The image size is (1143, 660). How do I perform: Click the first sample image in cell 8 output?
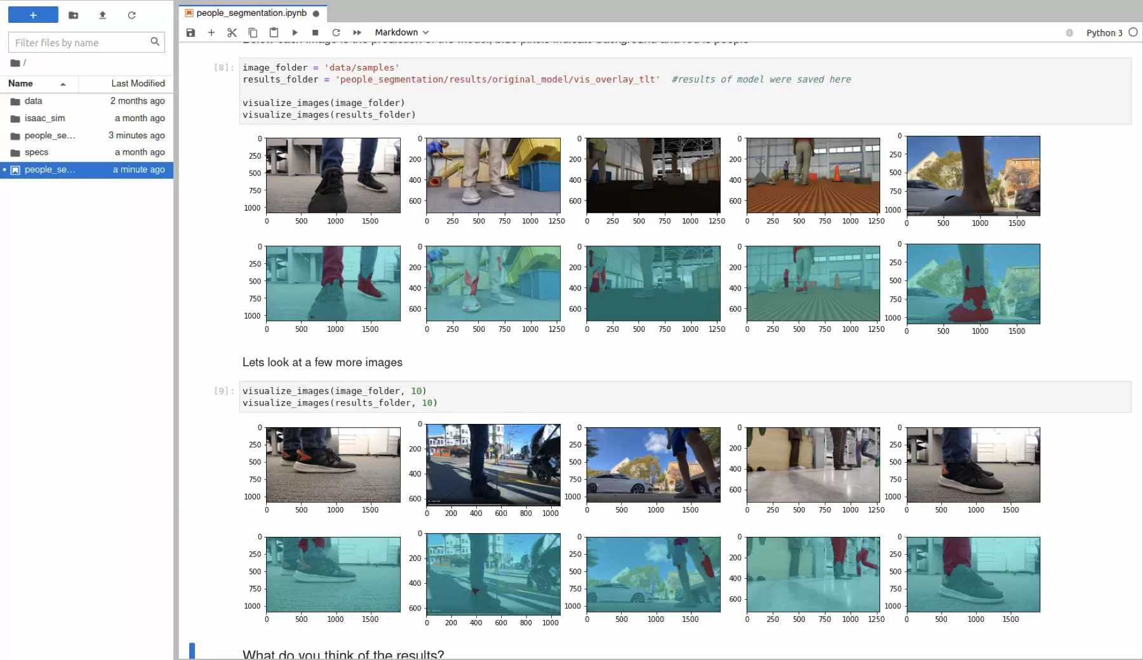tap(333, 175)
